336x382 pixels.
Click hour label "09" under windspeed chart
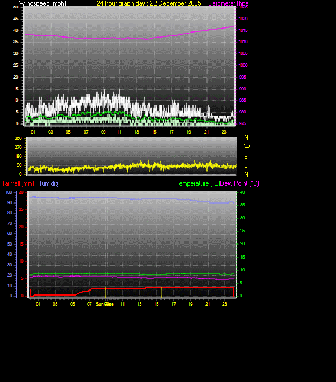tap(103, 132)
